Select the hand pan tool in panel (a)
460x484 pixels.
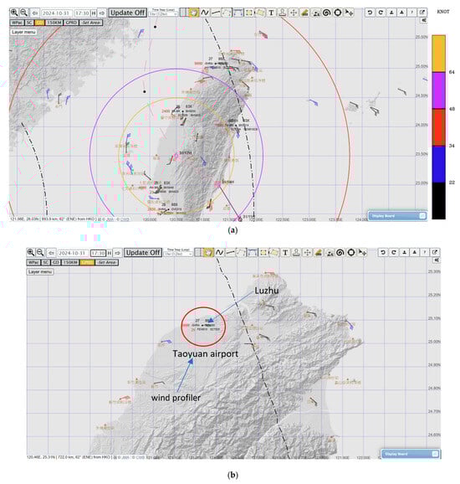click(194, 13)
